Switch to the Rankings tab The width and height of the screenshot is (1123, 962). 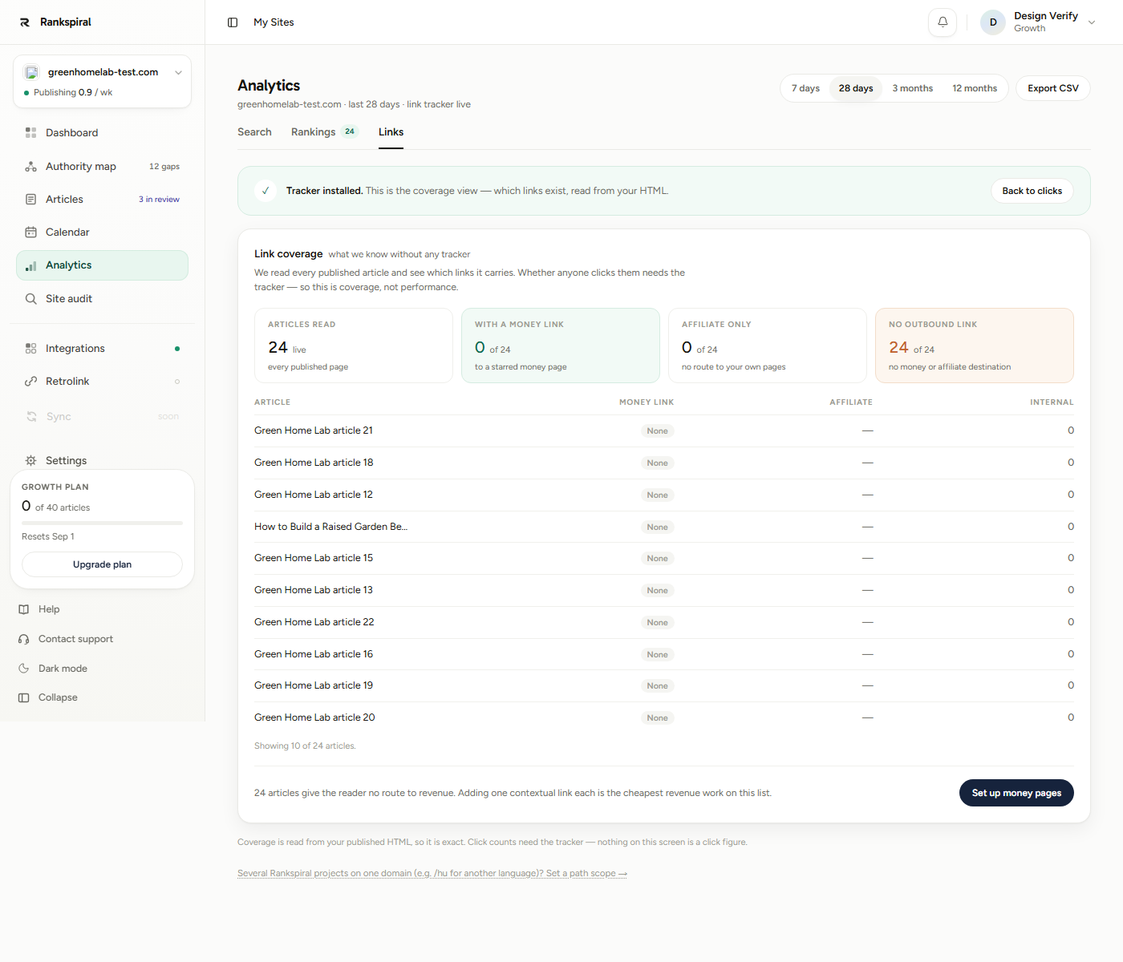pos(325,132)
